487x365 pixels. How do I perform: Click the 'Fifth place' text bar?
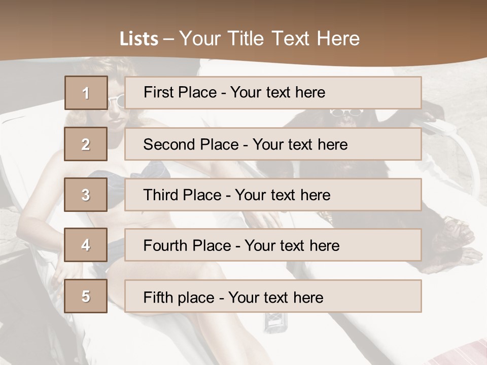point(273,296)
